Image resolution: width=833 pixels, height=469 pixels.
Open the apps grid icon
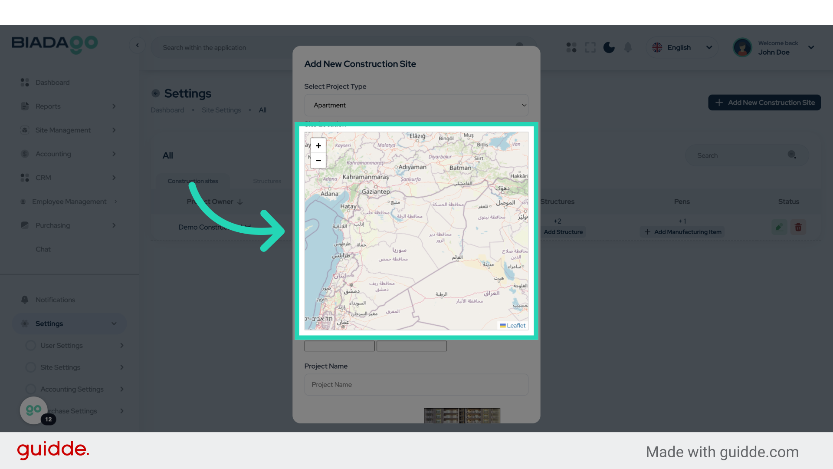click(571, 47)
